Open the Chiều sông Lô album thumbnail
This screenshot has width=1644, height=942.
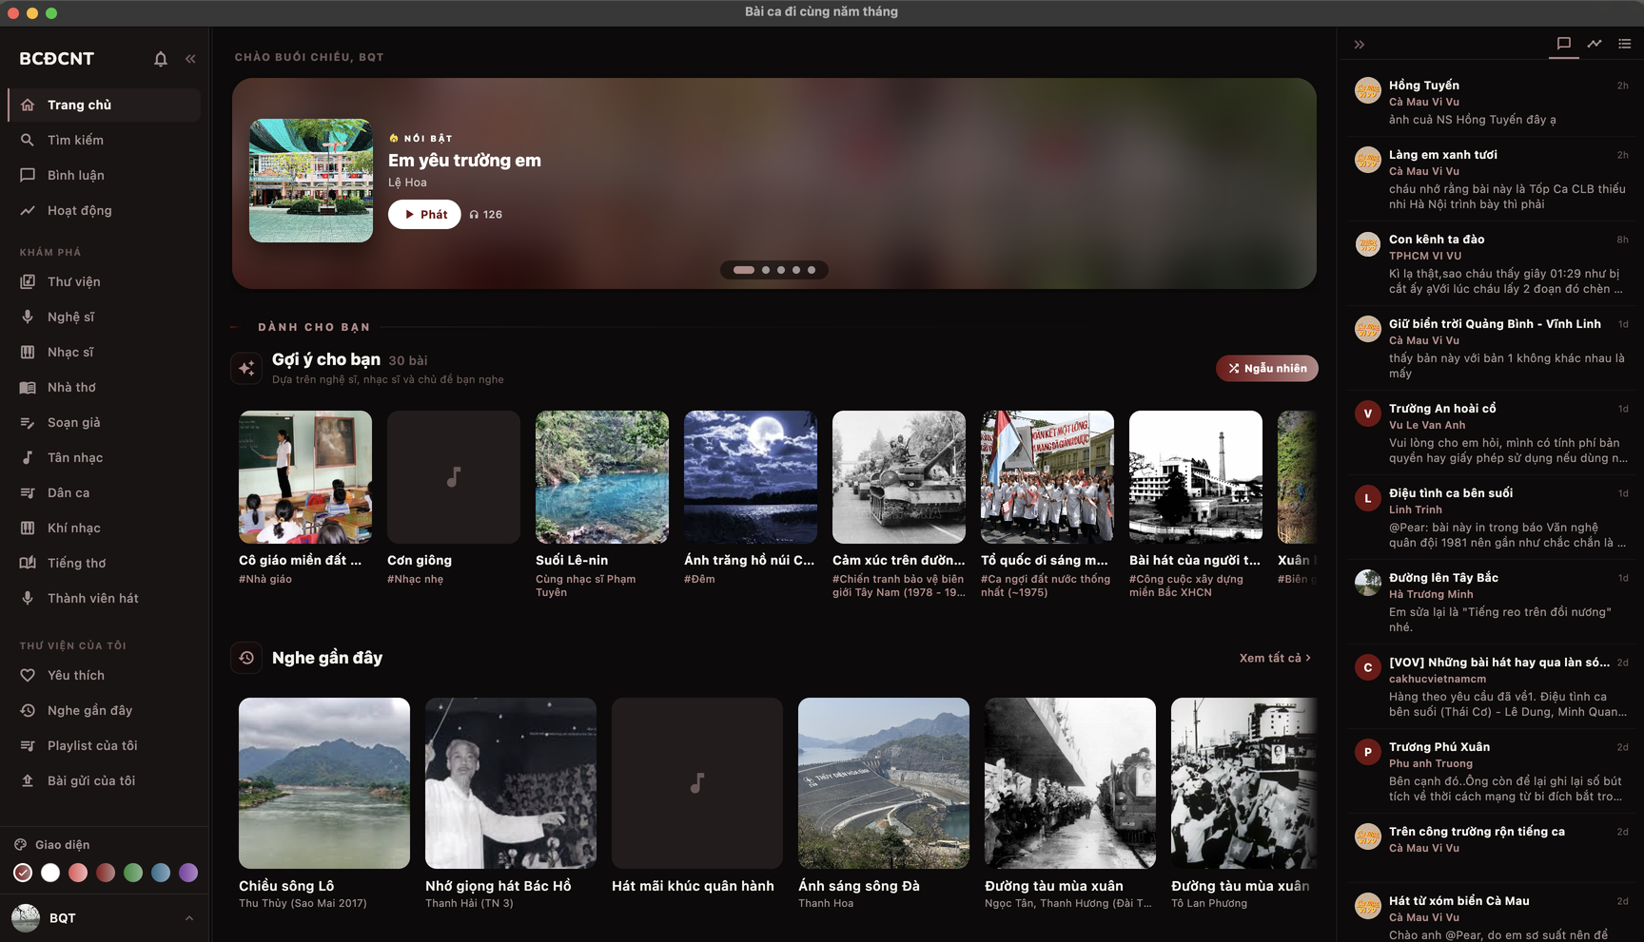pyautogui.click(x=324, y=783)
